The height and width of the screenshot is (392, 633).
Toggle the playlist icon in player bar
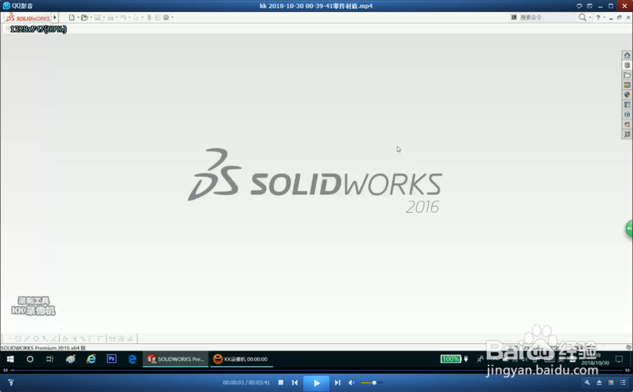click(x=623, y=383)
